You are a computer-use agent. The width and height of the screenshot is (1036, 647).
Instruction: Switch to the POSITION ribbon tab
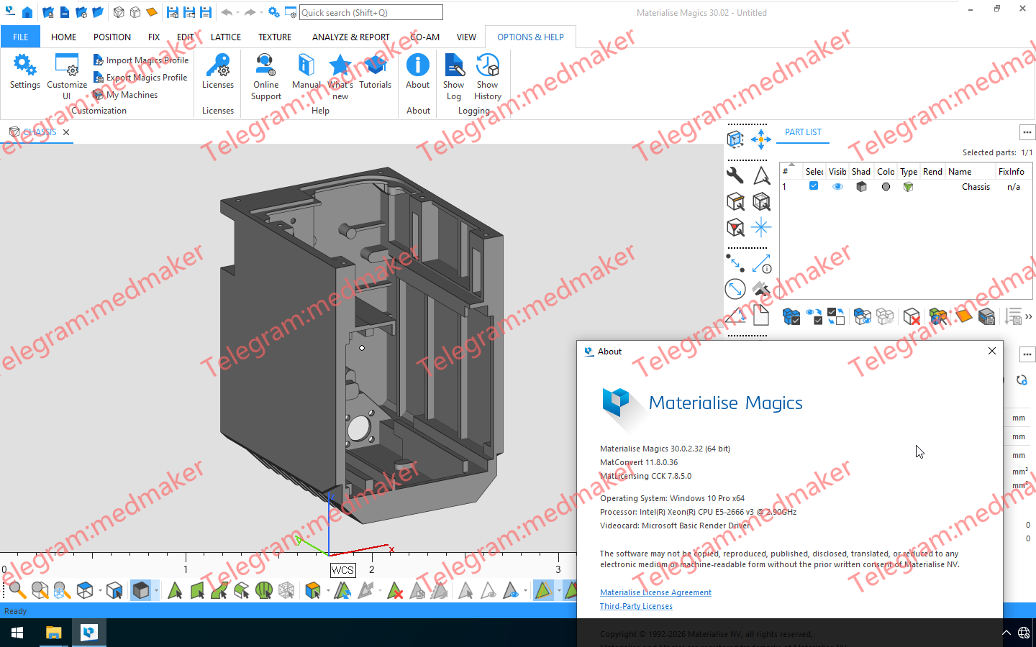point(112,37)
